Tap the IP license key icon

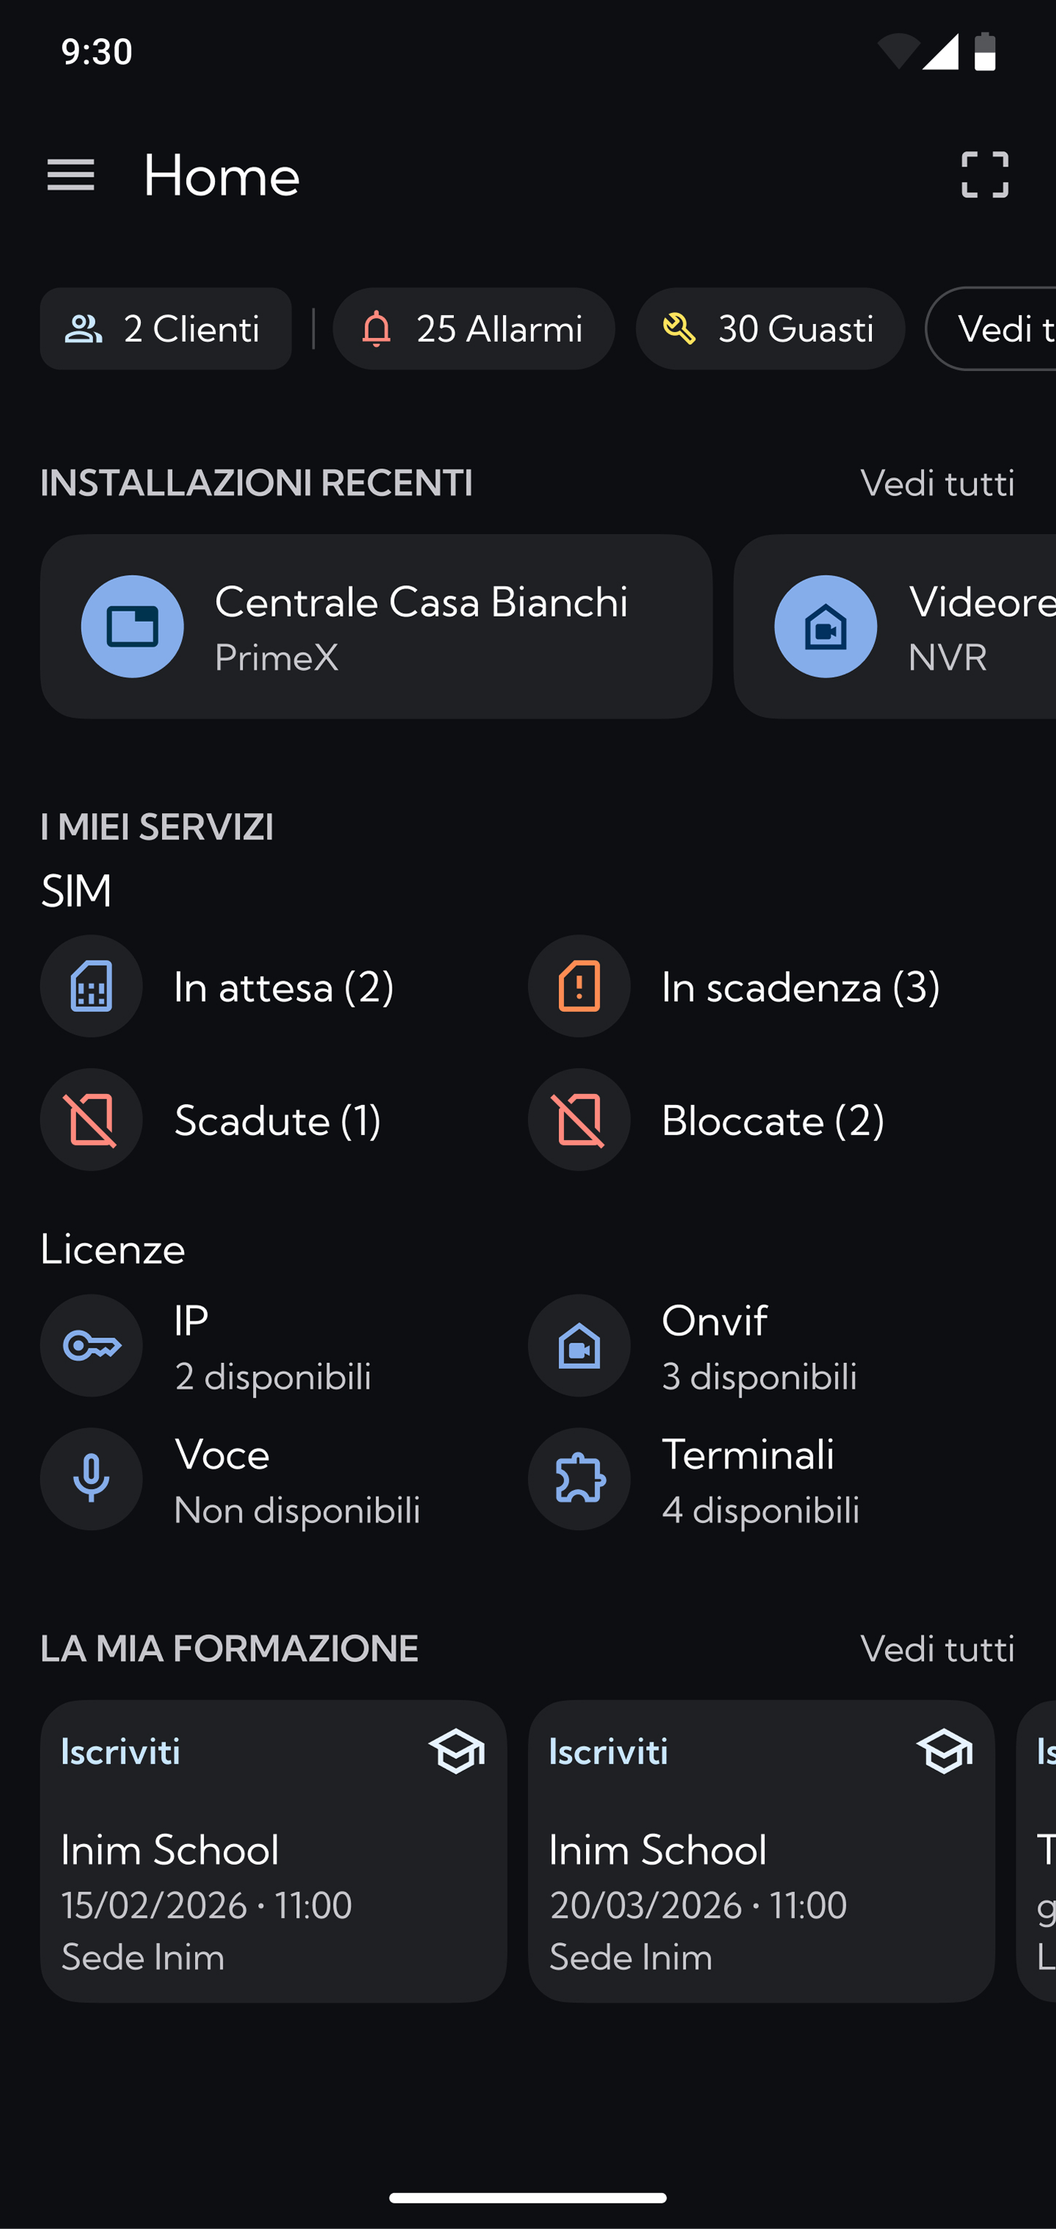(91, 1345)
